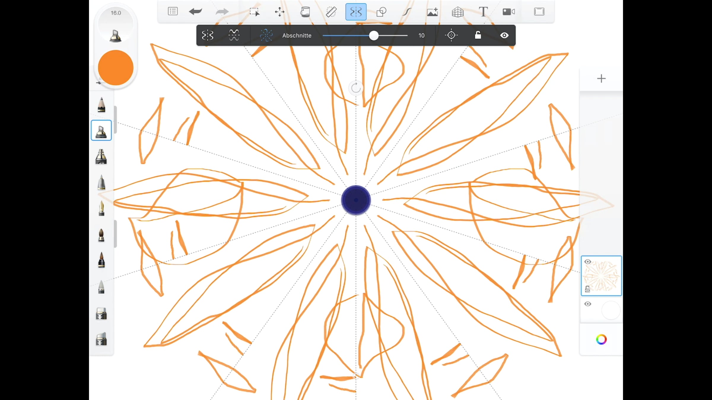
Task: Select the round paintbrush with gold ferrule
Action: click(x=101, y=235)
